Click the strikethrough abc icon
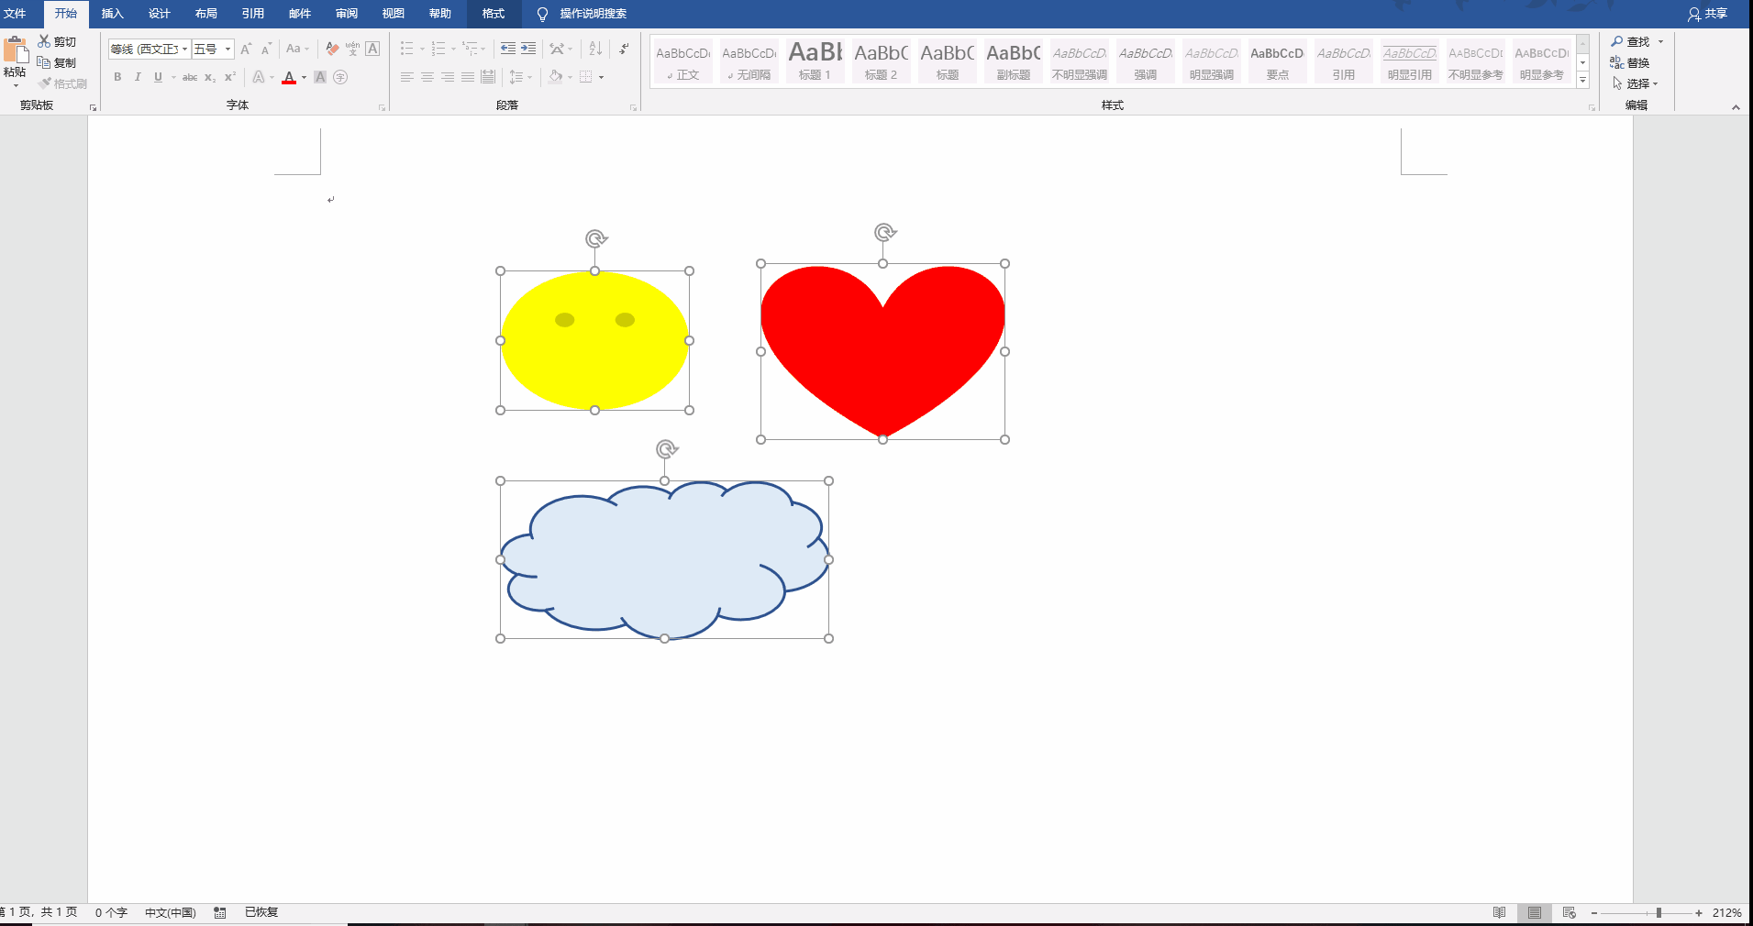 (x=190, y=77)
